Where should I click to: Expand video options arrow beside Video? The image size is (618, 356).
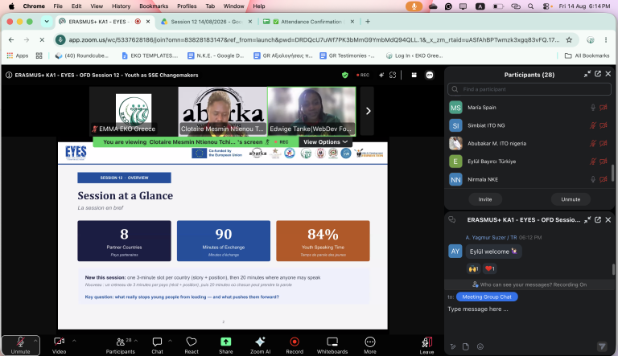point(74,341)
